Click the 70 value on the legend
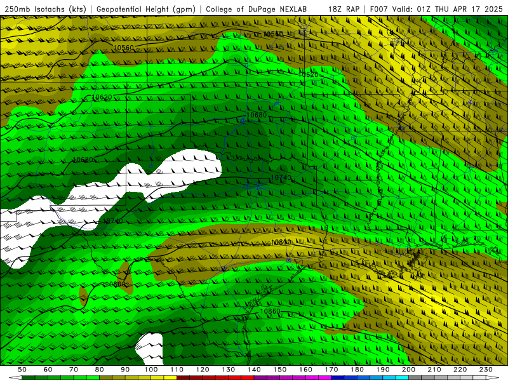This screenshot has height=381, width=508. [x=74, y=370]
